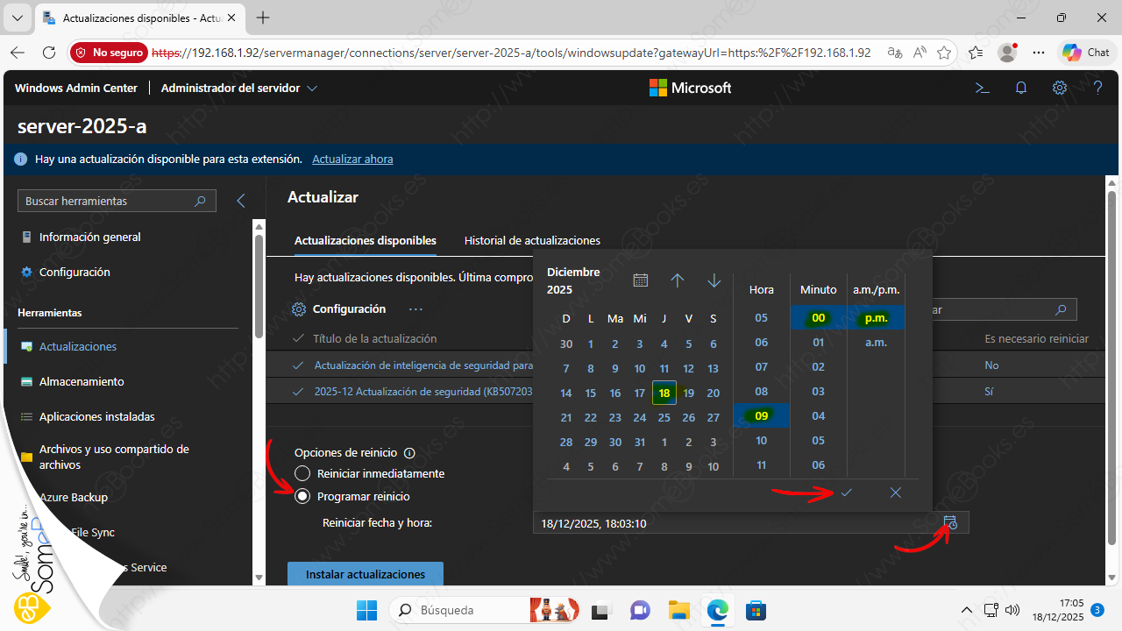Image resolution: width=1122 pixels, height=631 pixels.
Task: Click the Instalar actualizaciones button
Action: pos(365,574)
